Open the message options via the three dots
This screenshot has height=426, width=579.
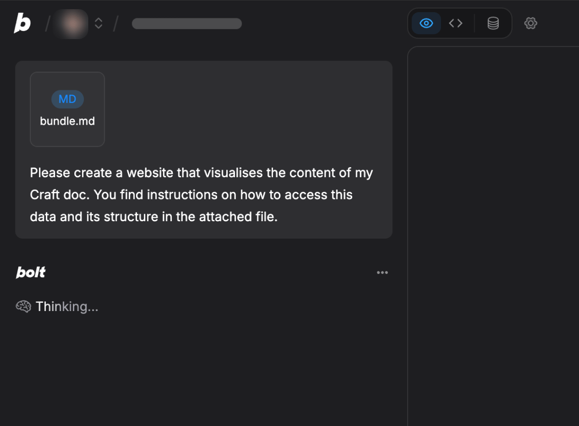point(382,272)
